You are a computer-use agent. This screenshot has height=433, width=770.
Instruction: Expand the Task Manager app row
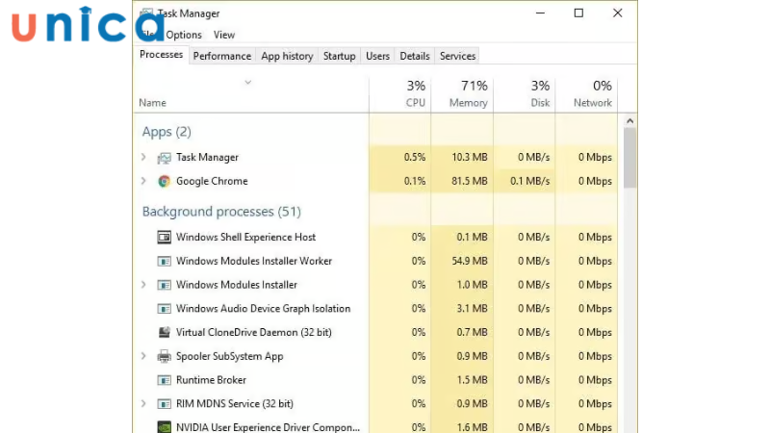[x=143, y=157]
